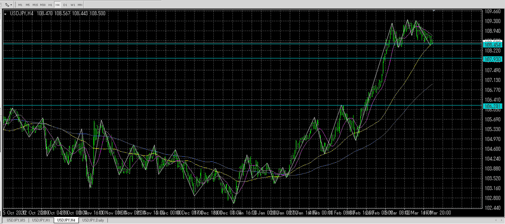505x224 pixels.
Task: Switch timeframe to W1
Action: click(x=73, y=4)
